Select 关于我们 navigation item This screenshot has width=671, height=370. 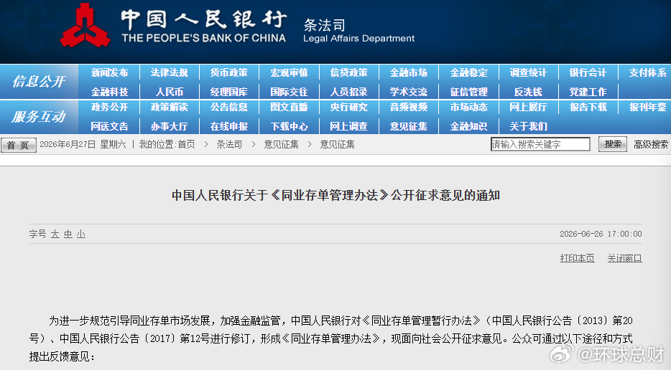(528, 126)
